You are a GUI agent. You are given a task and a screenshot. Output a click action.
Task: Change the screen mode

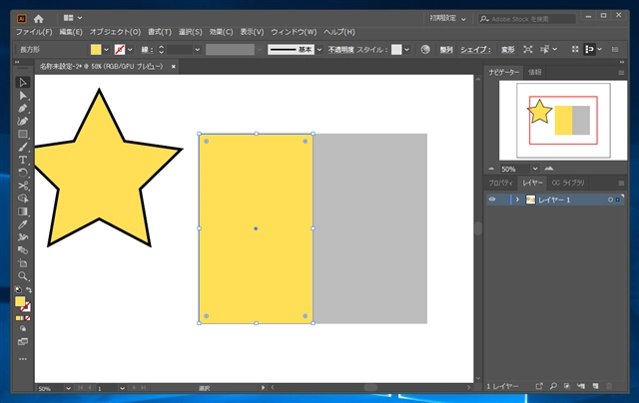point(23,341)
